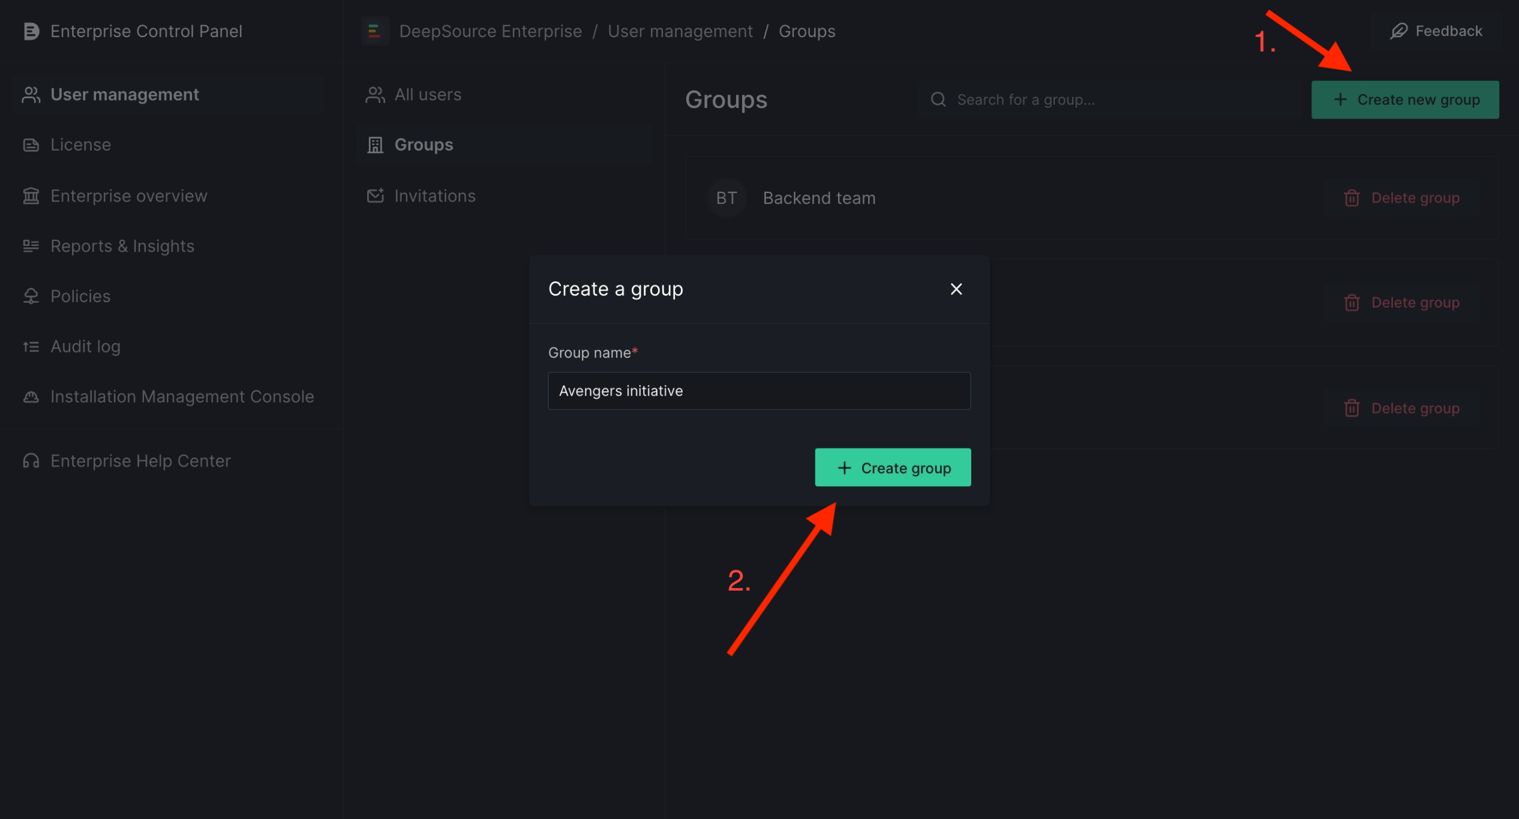
Task: Click the License document icon
Action: click(x=31, y=144)
